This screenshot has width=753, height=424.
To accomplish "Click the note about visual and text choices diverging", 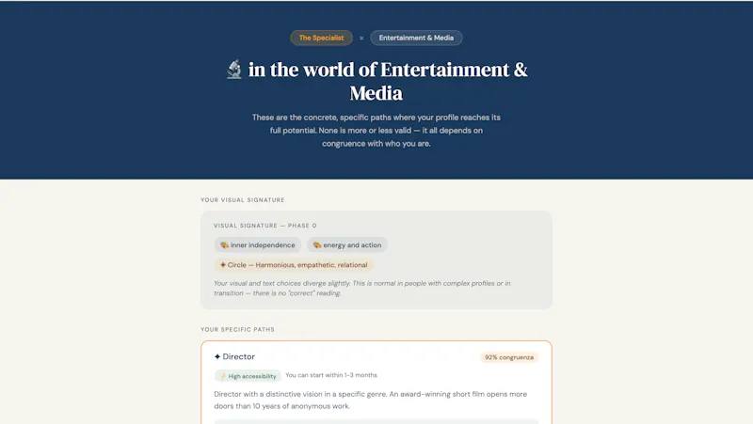I will (362, 289).
